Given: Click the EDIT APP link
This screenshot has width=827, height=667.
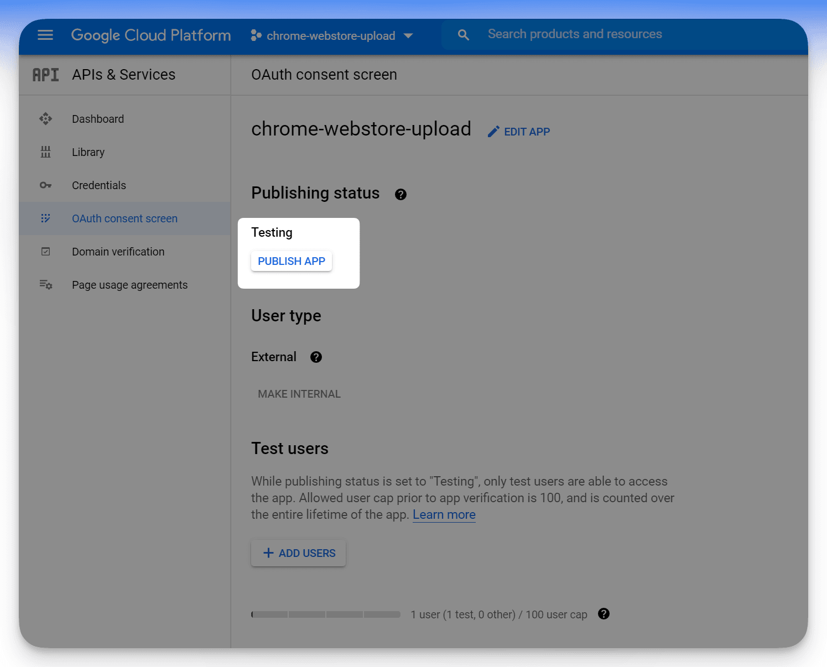Looking at the screenshot, I should [x=519, y=132].
